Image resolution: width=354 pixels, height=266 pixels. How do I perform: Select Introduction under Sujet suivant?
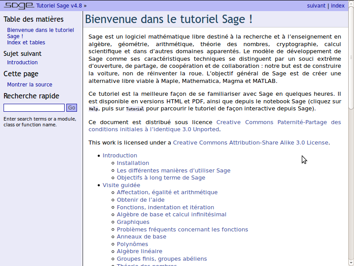pyautogui.click(x=22, y=63)
